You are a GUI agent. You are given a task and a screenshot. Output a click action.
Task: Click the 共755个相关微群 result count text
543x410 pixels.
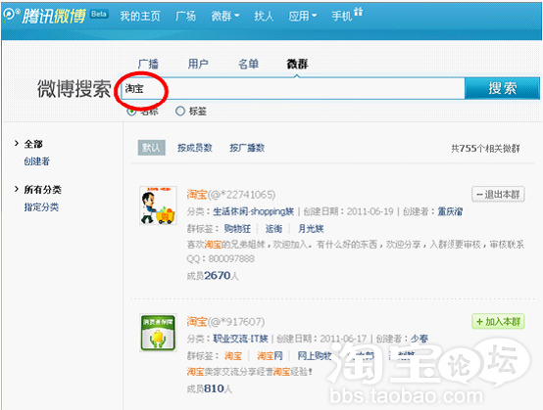485,149
